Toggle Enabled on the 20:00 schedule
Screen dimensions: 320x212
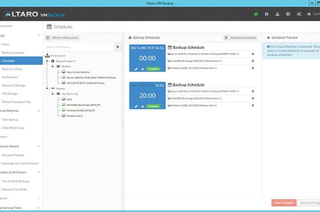(153, 106)
